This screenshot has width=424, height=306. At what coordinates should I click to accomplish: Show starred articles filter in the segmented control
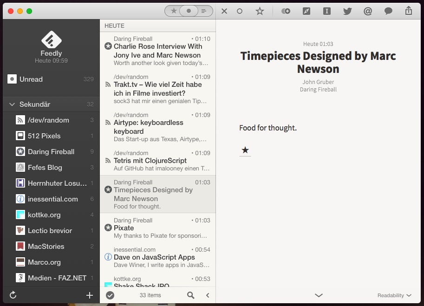point(174,11)
